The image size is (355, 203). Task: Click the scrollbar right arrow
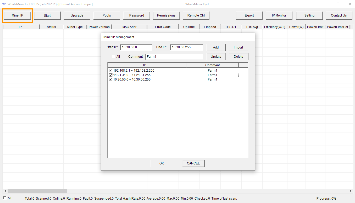click(x=351, y=191)
